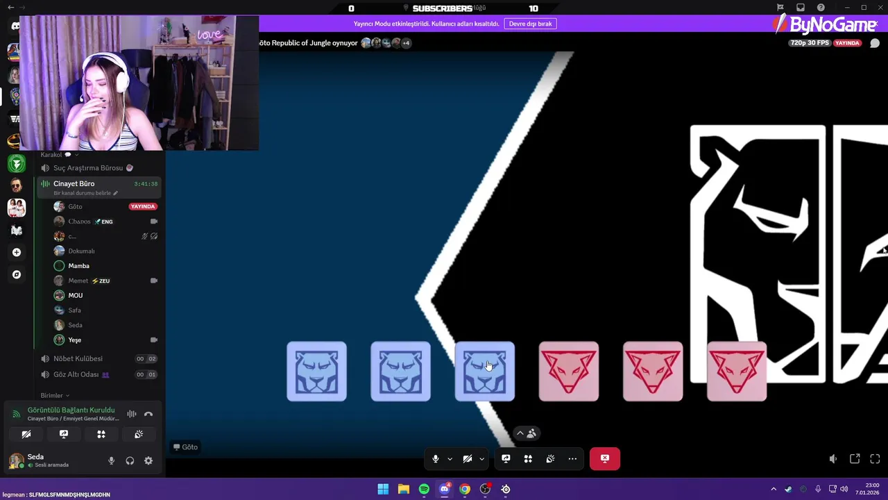
Task: Open 'Suç Araştırma Bürosu' voice channel
Action: (99, 168)
